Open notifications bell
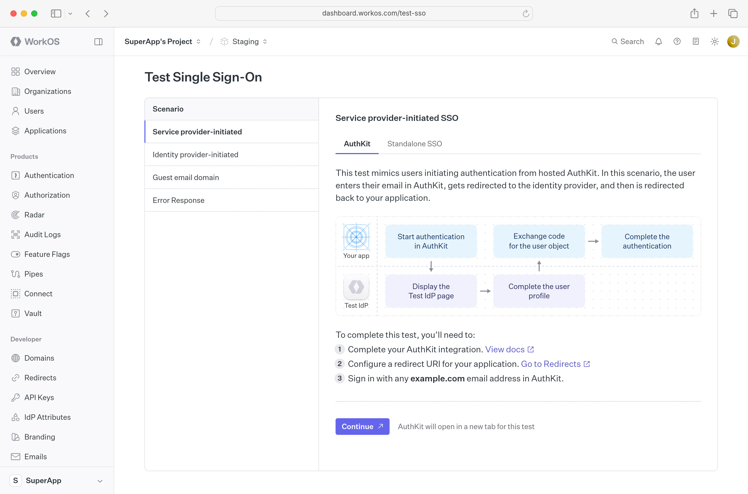 tap(658, 42)
